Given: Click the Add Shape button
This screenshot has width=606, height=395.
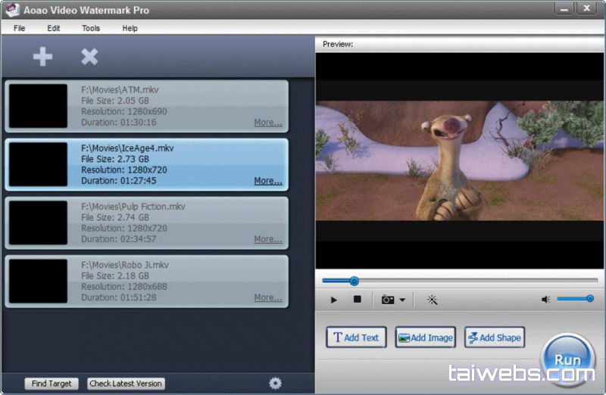Looking at the screenshot, I should pos(494,337).
